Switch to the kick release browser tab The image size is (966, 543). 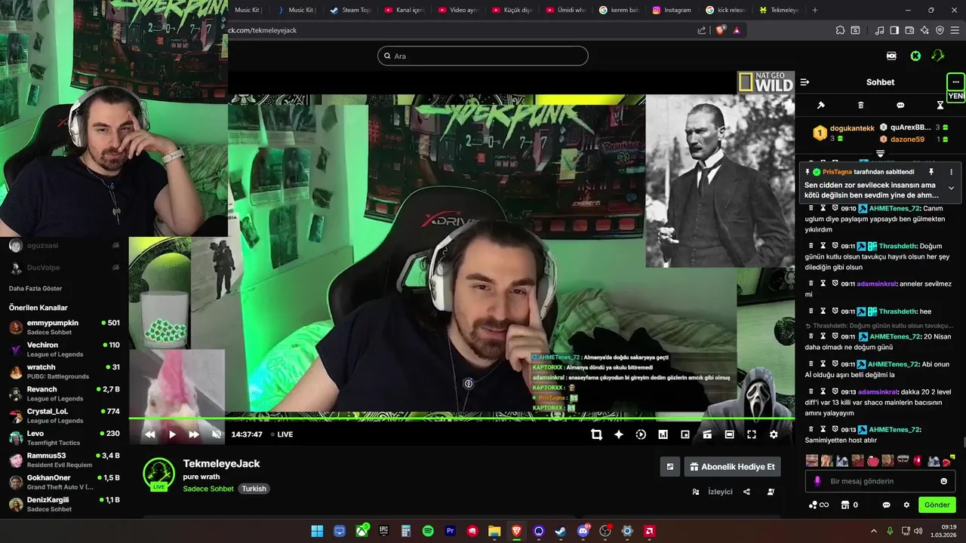pos(725,10)
